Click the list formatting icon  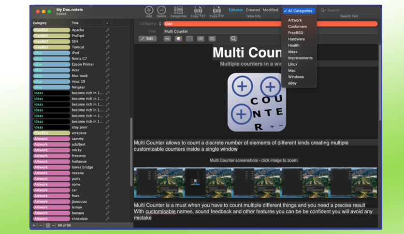201,39
